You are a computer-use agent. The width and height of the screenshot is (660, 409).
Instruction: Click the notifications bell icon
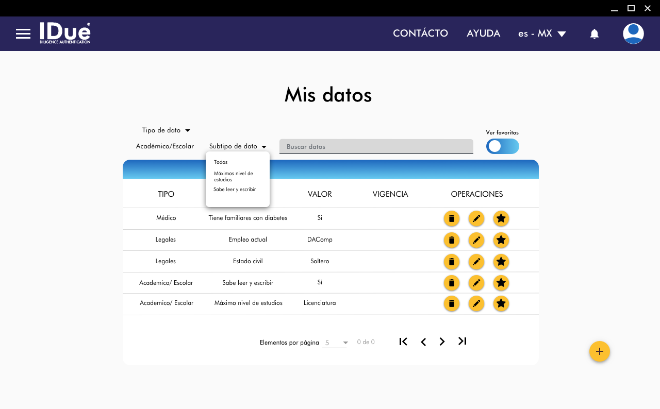point(594,34)
